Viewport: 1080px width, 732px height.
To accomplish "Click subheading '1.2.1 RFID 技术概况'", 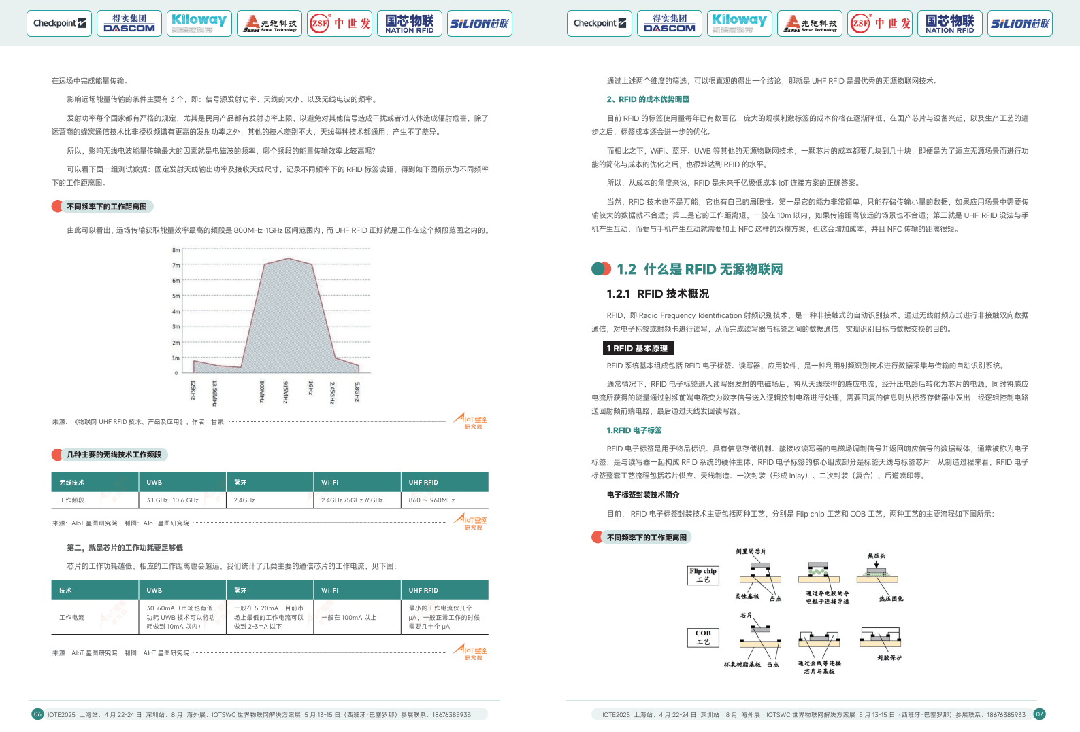I will 658,294.
